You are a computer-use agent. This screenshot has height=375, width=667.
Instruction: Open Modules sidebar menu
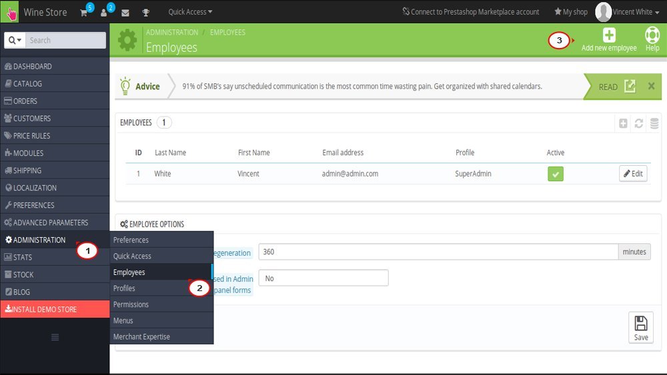pos(55,153)
